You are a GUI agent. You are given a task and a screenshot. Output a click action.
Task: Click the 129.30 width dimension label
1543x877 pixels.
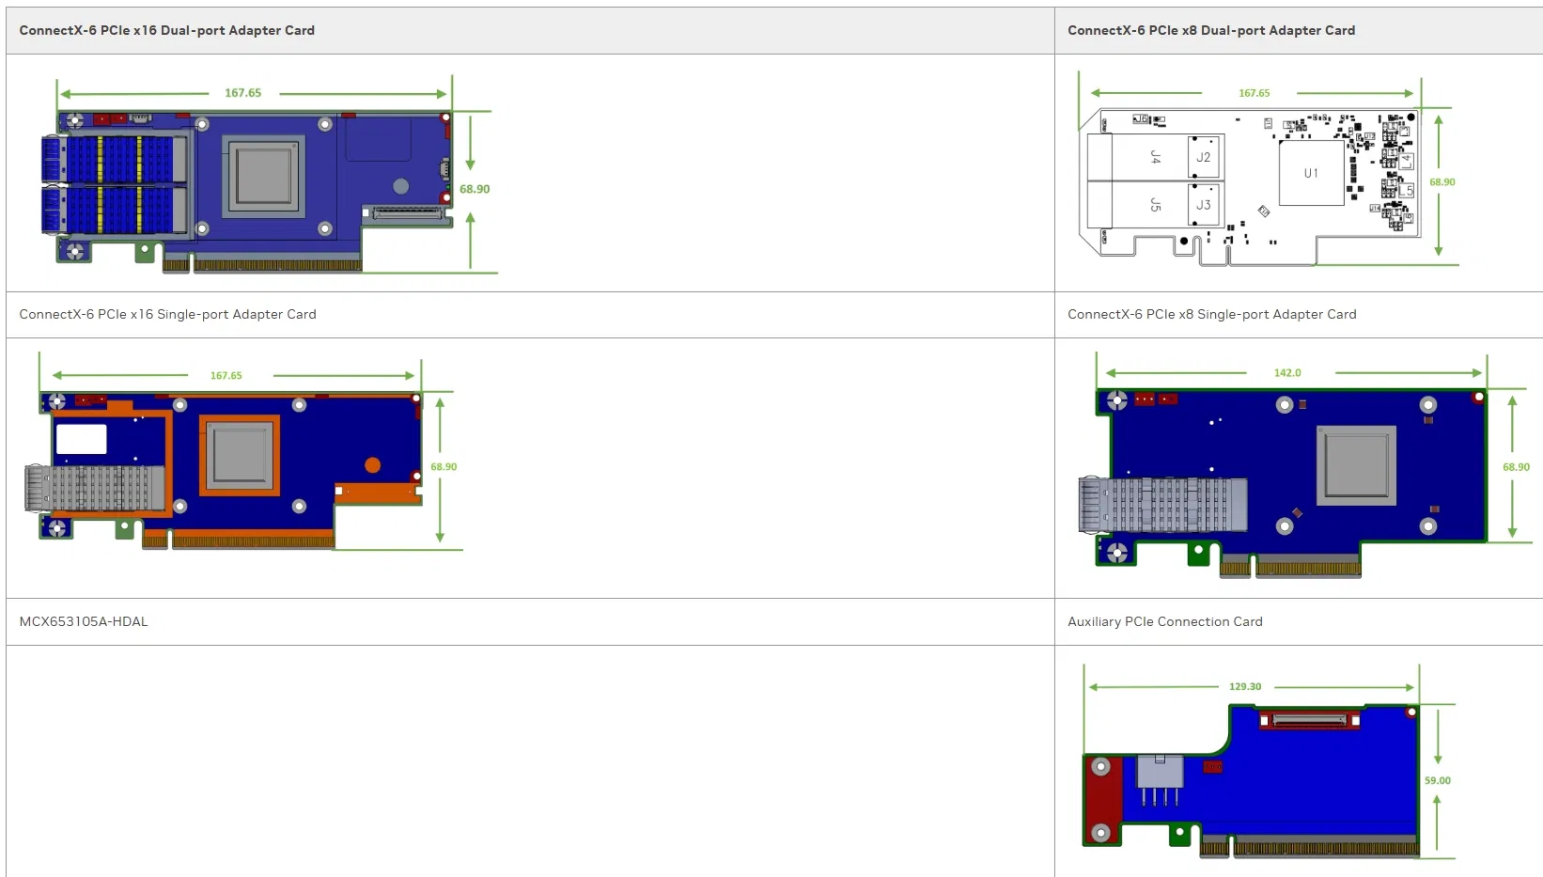[1245, 686]
